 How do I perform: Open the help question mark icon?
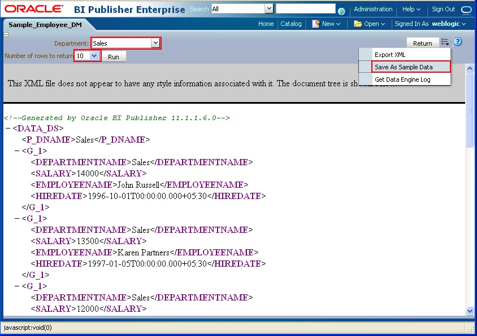(458, 42)
